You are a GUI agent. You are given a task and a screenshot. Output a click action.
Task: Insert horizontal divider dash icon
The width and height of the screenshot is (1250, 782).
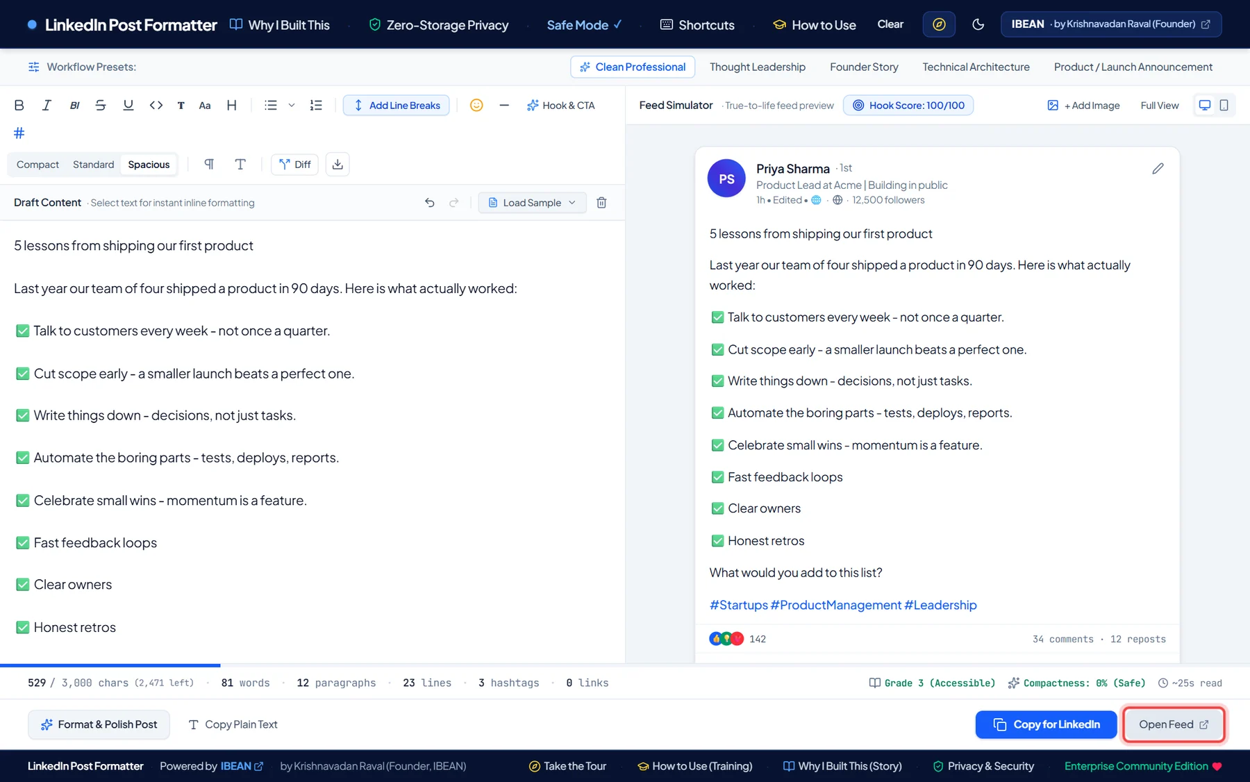click(504, 106)
